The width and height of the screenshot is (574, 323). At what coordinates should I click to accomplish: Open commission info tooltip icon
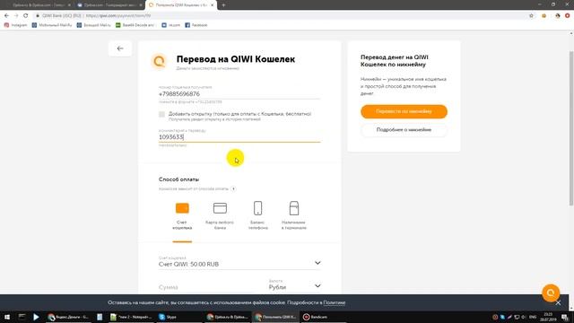pos(233,189)
